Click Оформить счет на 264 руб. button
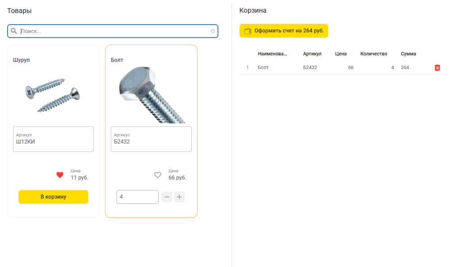Screen dimensions: 462x267 (284, 31)
